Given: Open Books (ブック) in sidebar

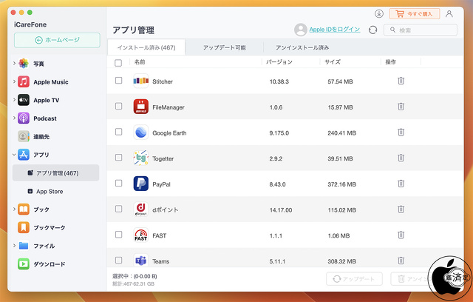Looking at the screenshot, I should [24, 209].
